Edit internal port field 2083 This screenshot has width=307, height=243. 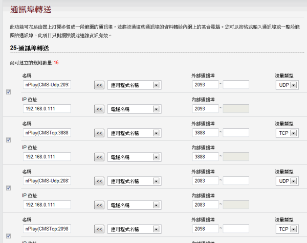205,205
